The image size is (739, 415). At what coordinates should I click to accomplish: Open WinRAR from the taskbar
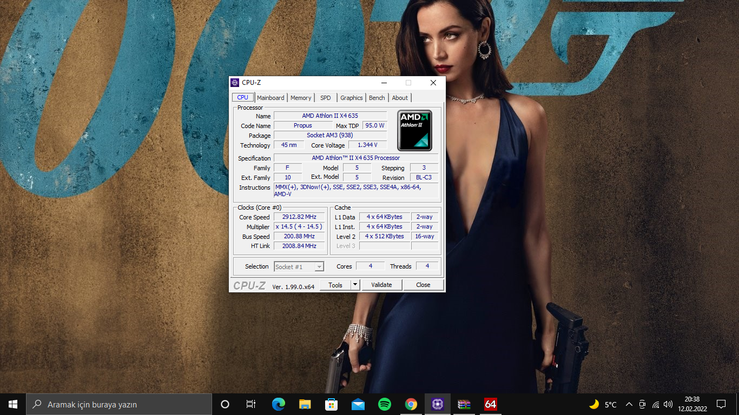tap(464, 404)
